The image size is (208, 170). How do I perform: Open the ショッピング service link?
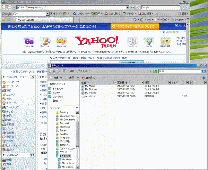(12, 82)
